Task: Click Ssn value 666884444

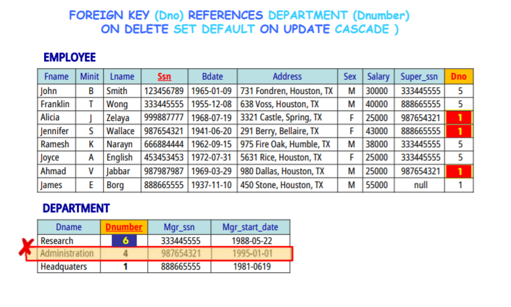Action: pyautogui.click(x=164, y=144)
